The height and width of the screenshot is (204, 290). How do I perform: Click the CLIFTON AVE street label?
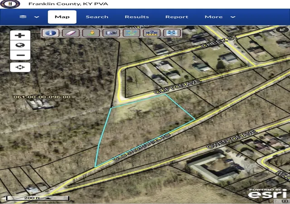[x=177, y=87]
